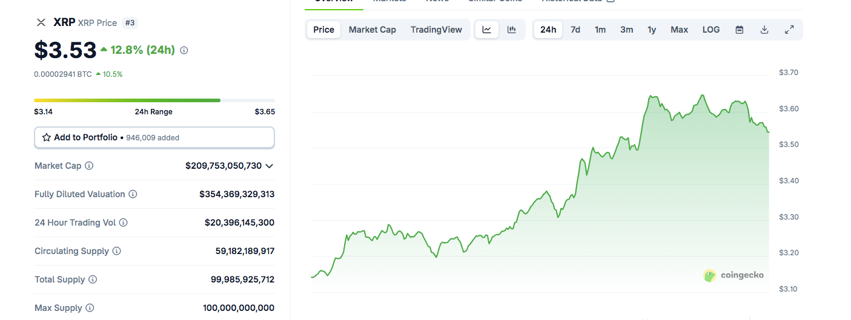Expand Market Cap value chevron
The height and width of the screenshot is (320, 851).
[270, 166]
